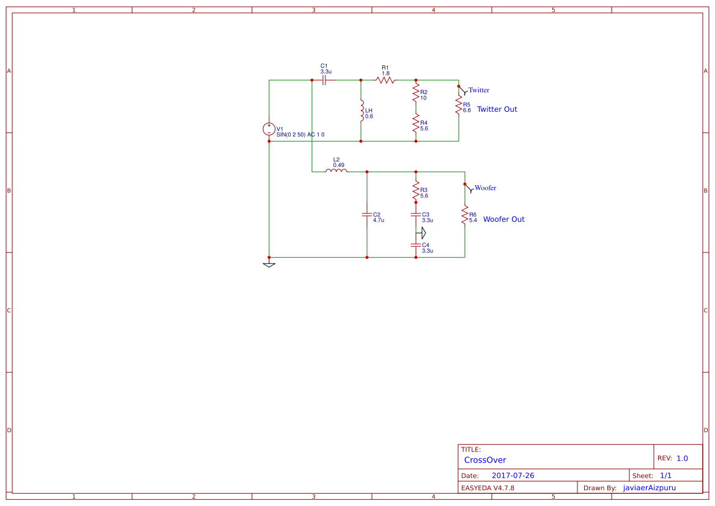Select the R3 resistor symbol
This screenshot has height=506, width=715.
coord(416,191)
